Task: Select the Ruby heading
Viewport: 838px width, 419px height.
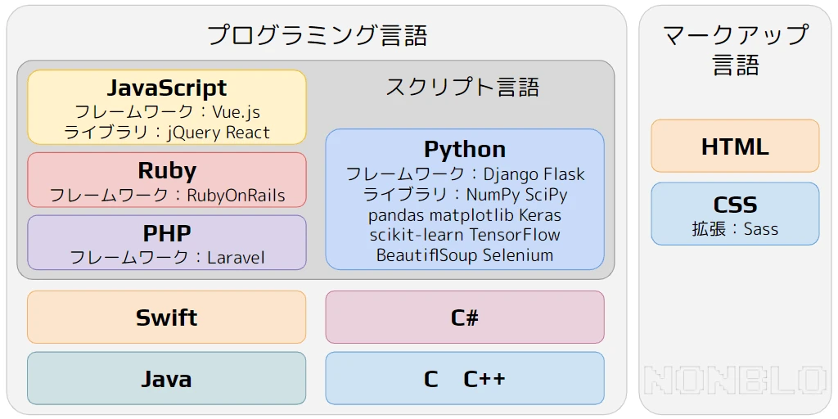Action: 167,170
